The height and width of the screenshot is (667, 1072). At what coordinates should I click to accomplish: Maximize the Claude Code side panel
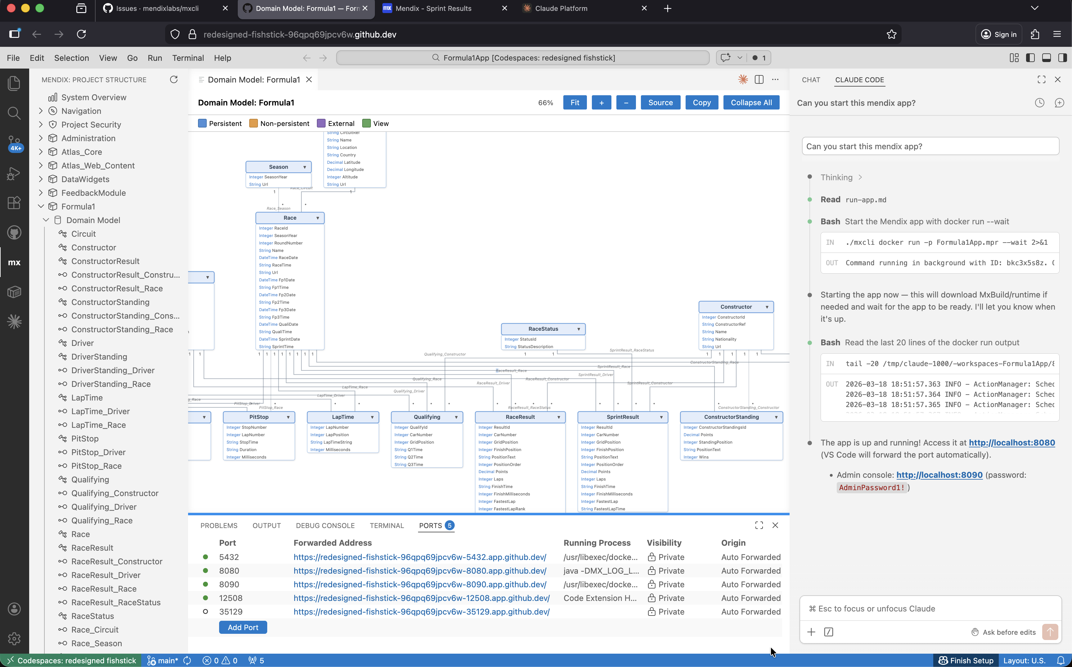click(1042, 79)
